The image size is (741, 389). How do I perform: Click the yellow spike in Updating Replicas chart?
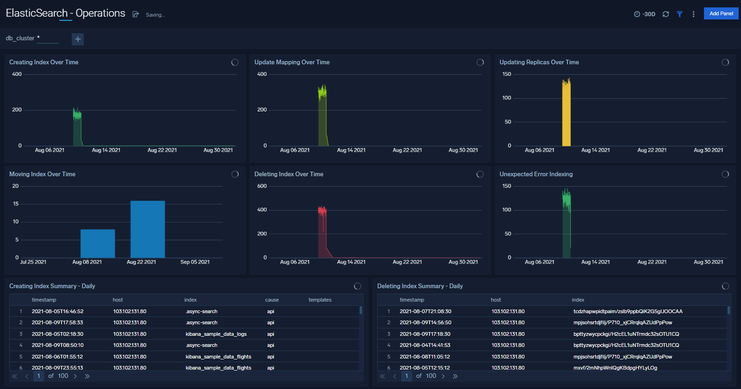566,113
